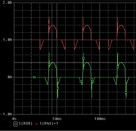Viewport: 136px width, 131px height.
Task: Click green square marker atop second green spike
Action: point(83,58)
